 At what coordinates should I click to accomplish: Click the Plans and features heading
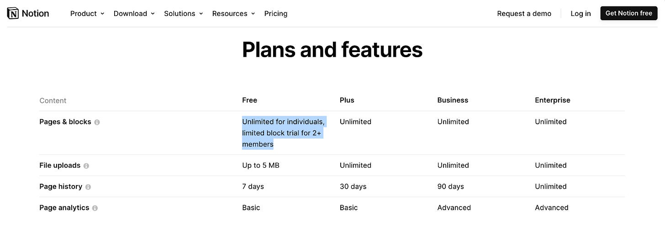click(332, 49)
